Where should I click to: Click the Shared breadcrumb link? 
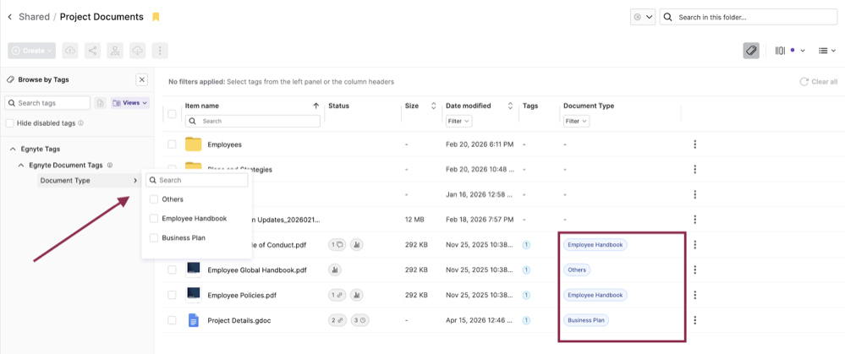pos(34,17)
